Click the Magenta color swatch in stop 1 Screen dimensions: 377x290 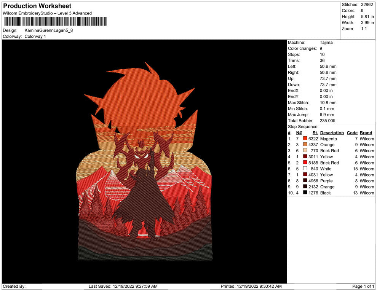(x=305, y=139)
